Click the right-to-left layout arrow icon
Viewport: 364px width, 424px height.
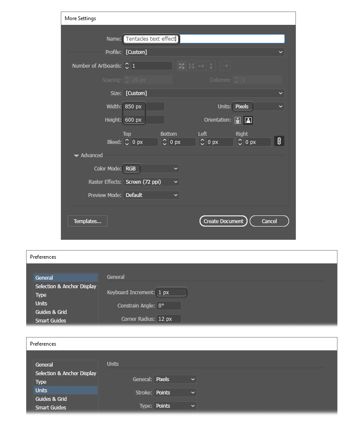tap(225, 66)
